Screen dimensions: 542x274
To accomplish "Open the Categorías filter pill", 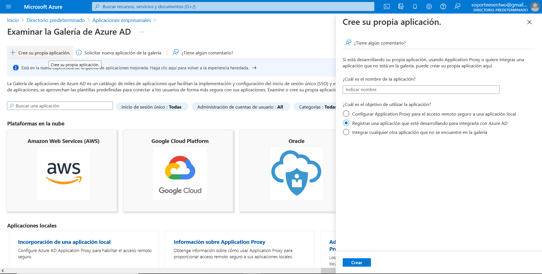I will [x=315, y=107].
